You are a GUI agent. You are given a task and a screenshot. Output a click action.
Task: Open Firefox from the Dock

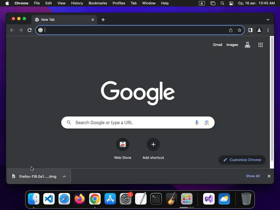pos(80,199)
